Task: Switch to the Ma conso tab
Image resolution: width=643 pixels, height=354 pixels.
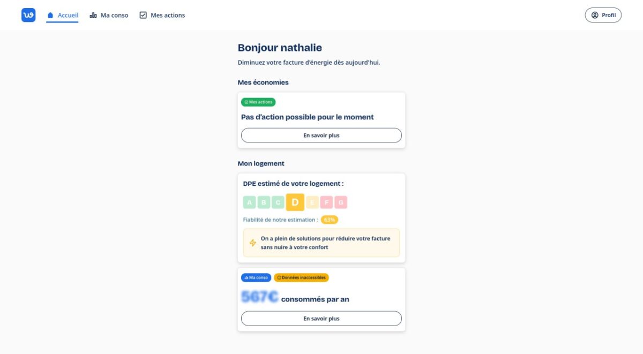Action: point(109,16)
